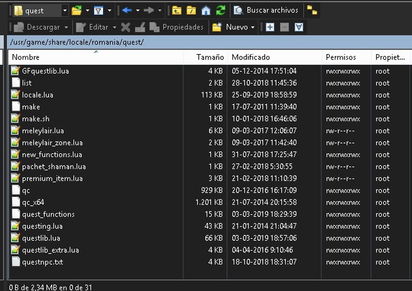Click the directory tree icon after Buscar archivos
Screen dimensions: 412x291
[x=312, y=10]
